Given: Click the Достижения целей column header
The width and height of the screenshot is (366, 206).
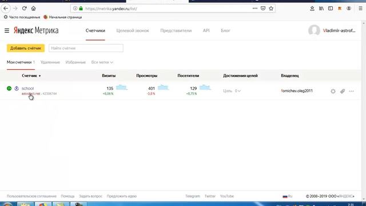Looking at the screenshot, I should coord(240,76).
